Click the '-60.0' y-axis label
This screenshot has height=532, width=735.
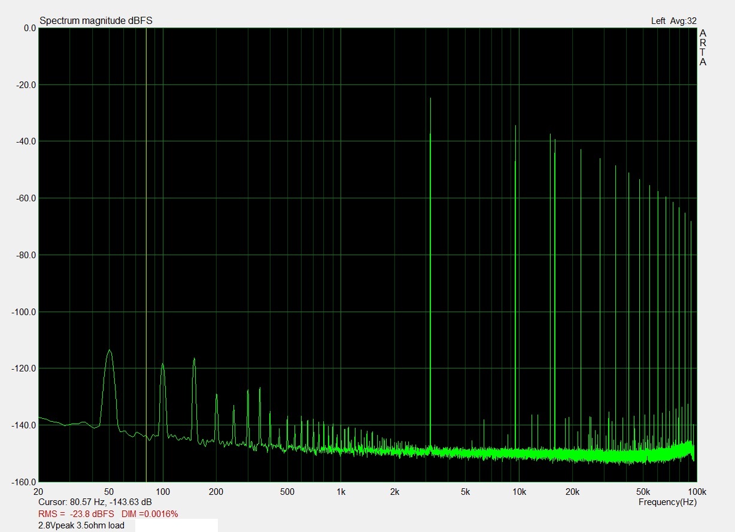[25, 198]
